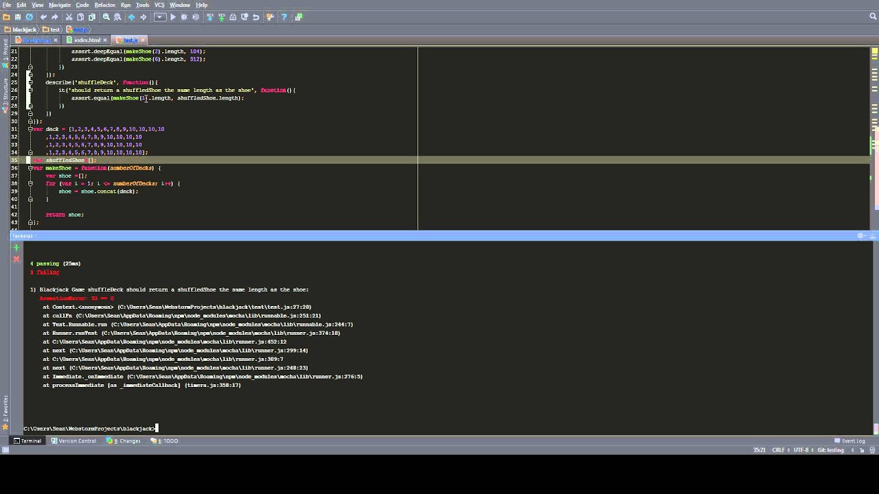This screenshot has width=879, height=494.
Task: Click the VCS Update Project icon
Action: click(x=210, y=17)
